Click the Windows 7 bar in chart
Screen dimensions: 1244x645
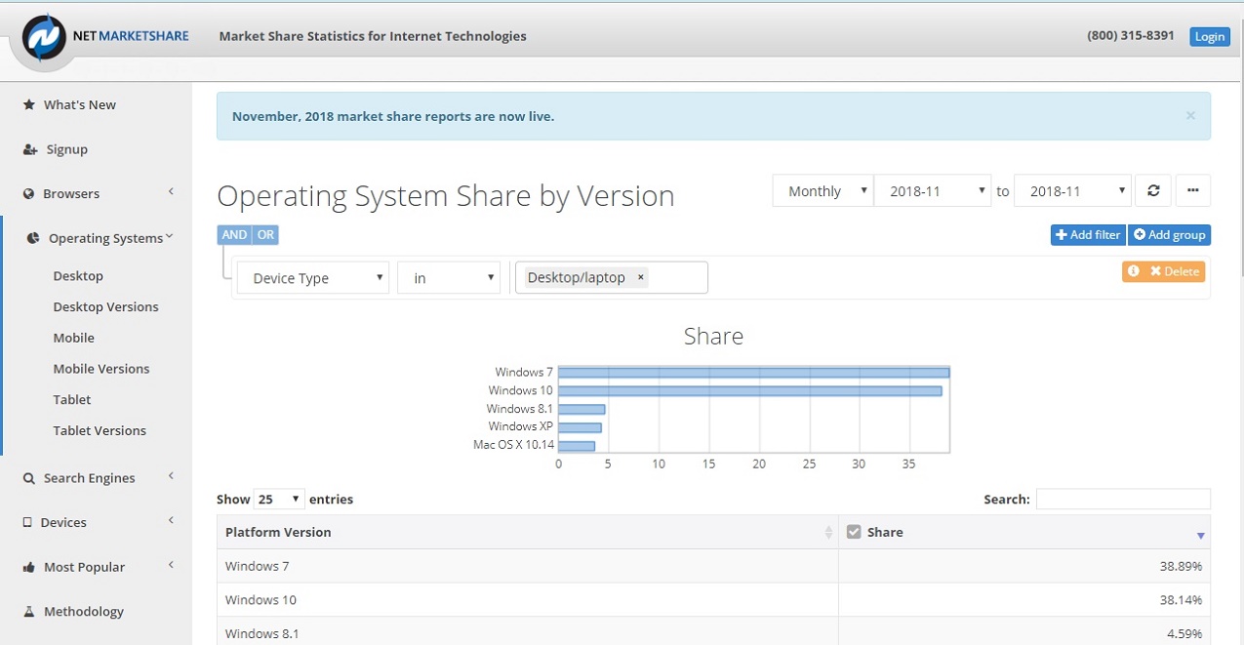coord(753,373)
